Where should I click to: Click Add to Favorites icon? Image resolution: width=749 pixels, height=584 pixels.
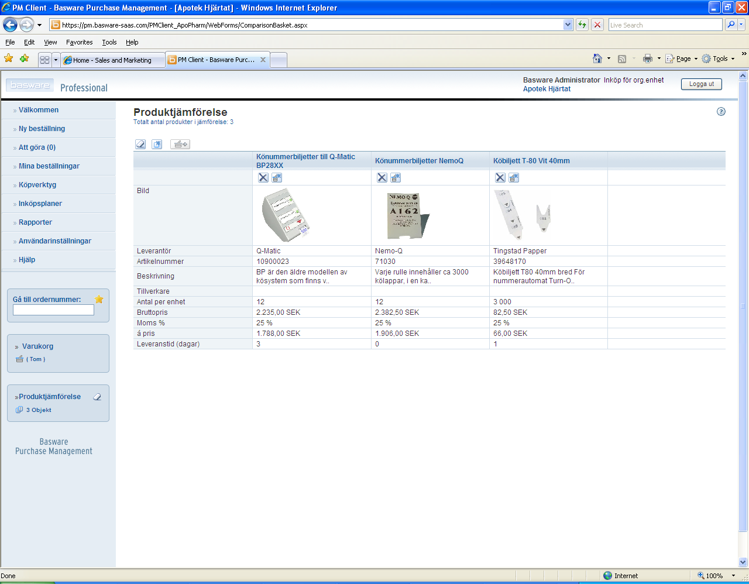tap(24, 59)
